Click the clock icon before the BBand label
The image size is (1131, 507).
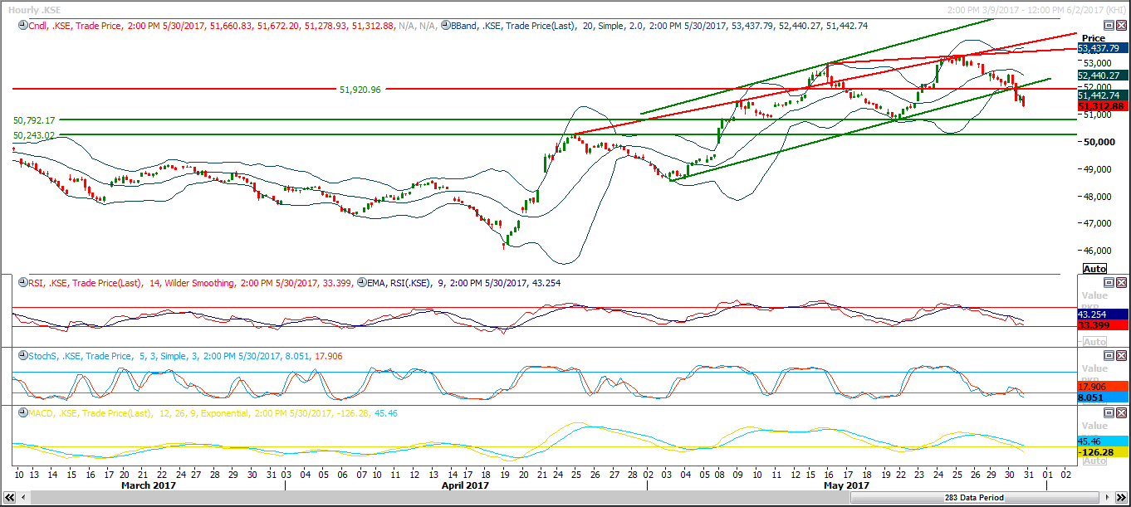pos(445,27)
